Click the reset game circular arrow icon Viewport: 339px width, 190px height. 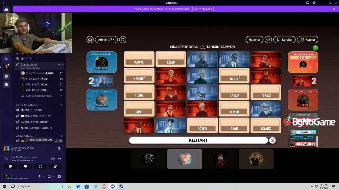click(x=123, y=40)
